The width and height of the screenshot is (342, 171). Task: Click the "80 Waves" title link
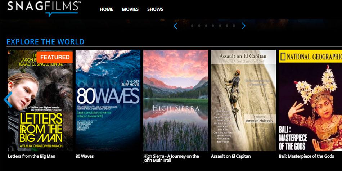click(x=85, y=156)
